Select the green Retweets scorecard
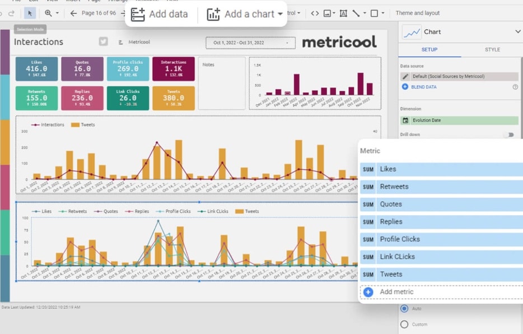The width and height of the screenshot is (523, 334). 37,98
